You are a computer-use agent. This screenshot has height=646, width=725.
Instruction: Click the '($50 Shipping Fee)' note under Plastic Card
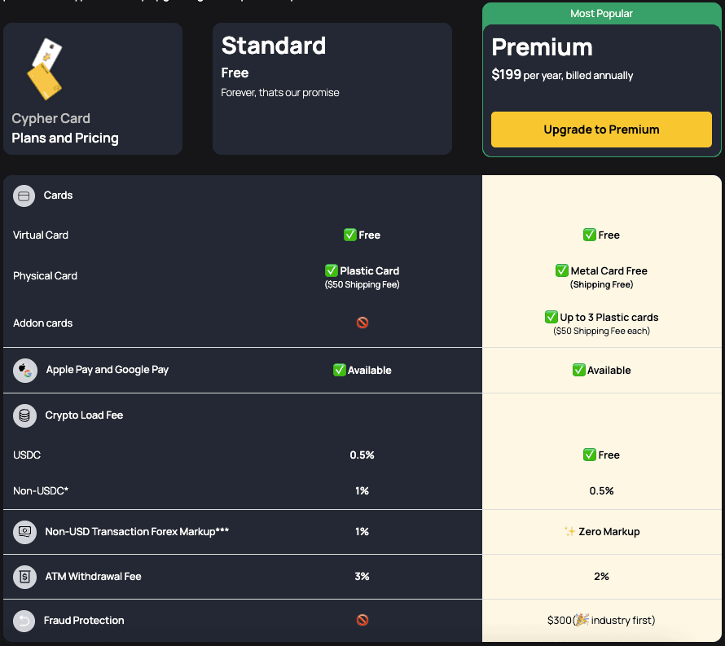point(362,284)
